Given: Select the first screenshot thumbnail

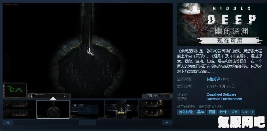Looking at the screenshot, I should (19, 109).
